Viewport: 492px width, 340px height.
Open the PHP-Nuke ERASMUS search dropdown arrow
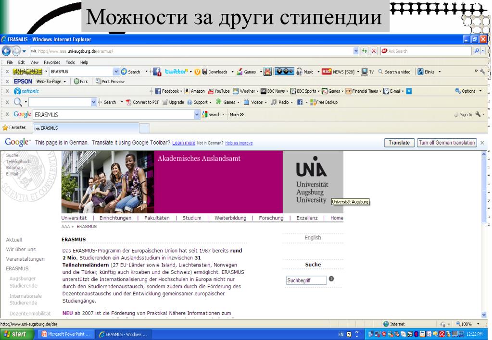[x=116, y=72]
